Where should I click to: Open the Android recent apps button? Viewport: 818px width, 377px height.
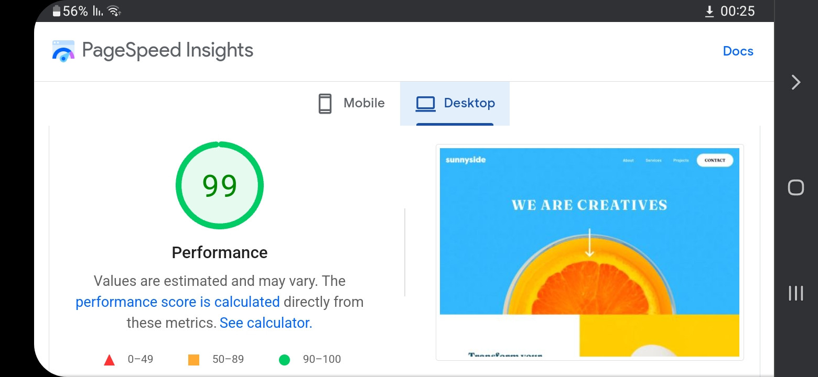click(795, 293)
